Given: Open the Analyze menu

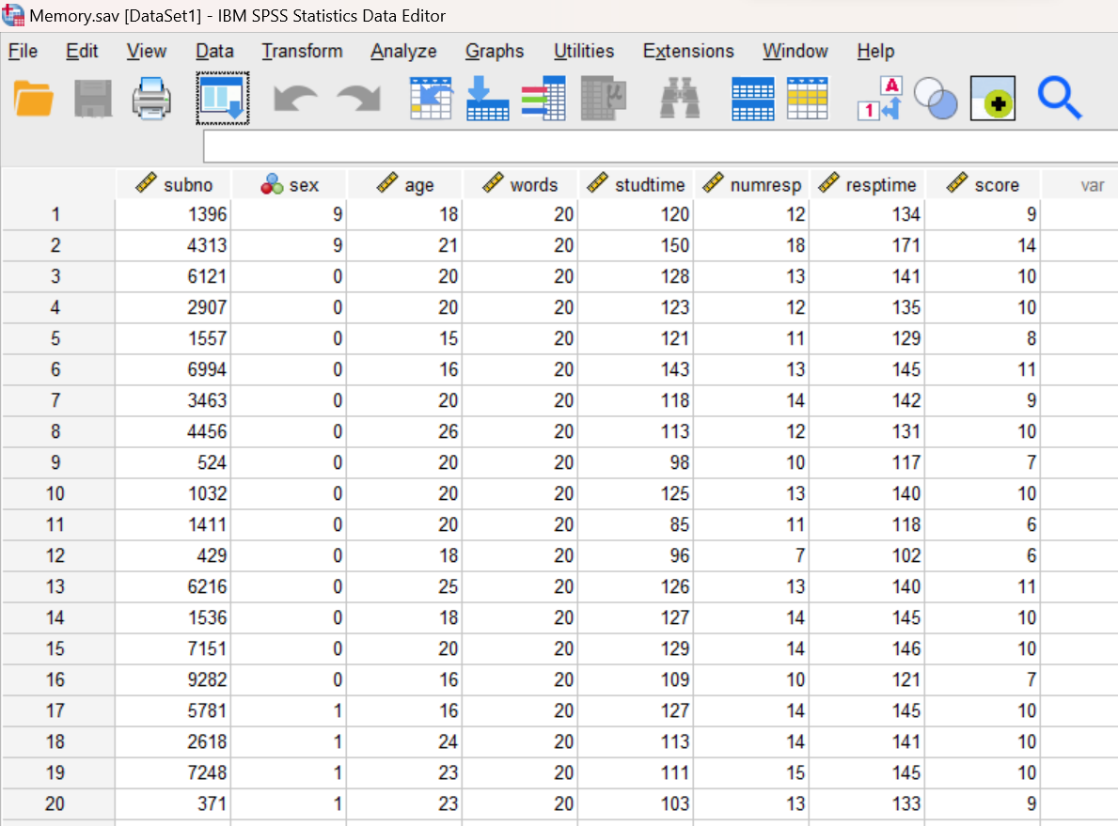Looking at the screenshot, I should [403, 52].
